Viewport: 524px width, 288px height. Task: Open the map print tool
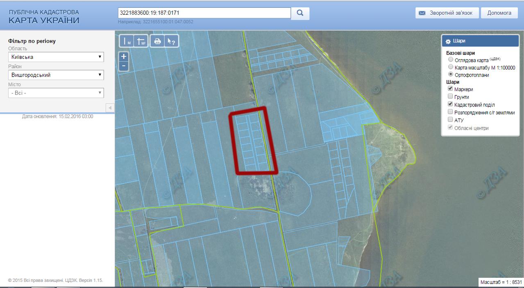point(157,41)
